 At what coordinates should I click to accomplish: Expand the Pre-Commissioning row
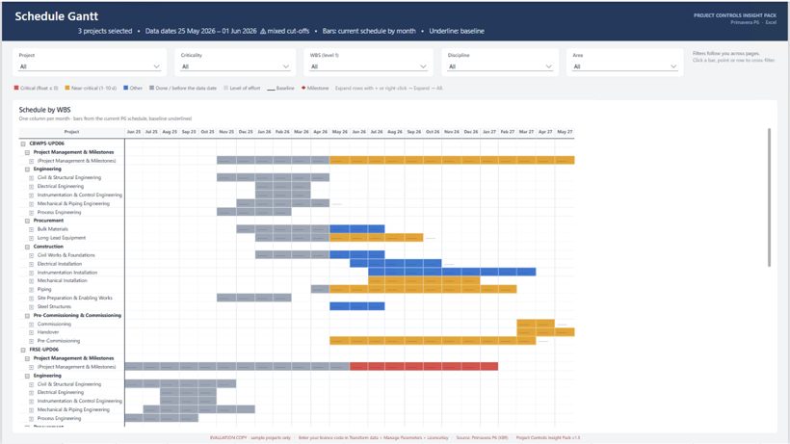pyautogui.click(x=31, y=341)
